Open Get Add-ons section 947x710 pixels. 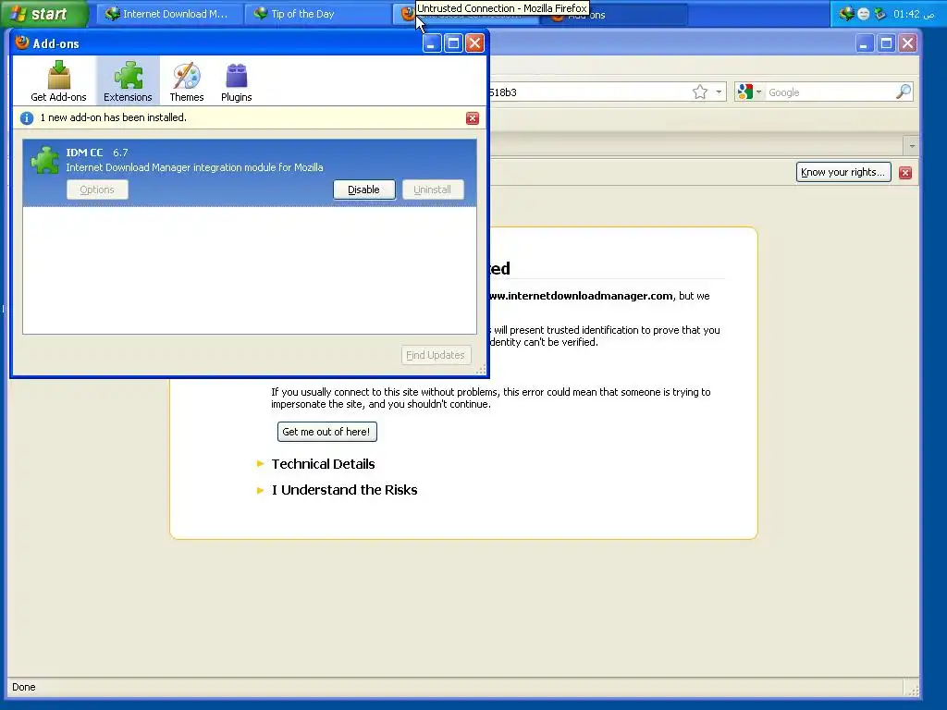58,81
